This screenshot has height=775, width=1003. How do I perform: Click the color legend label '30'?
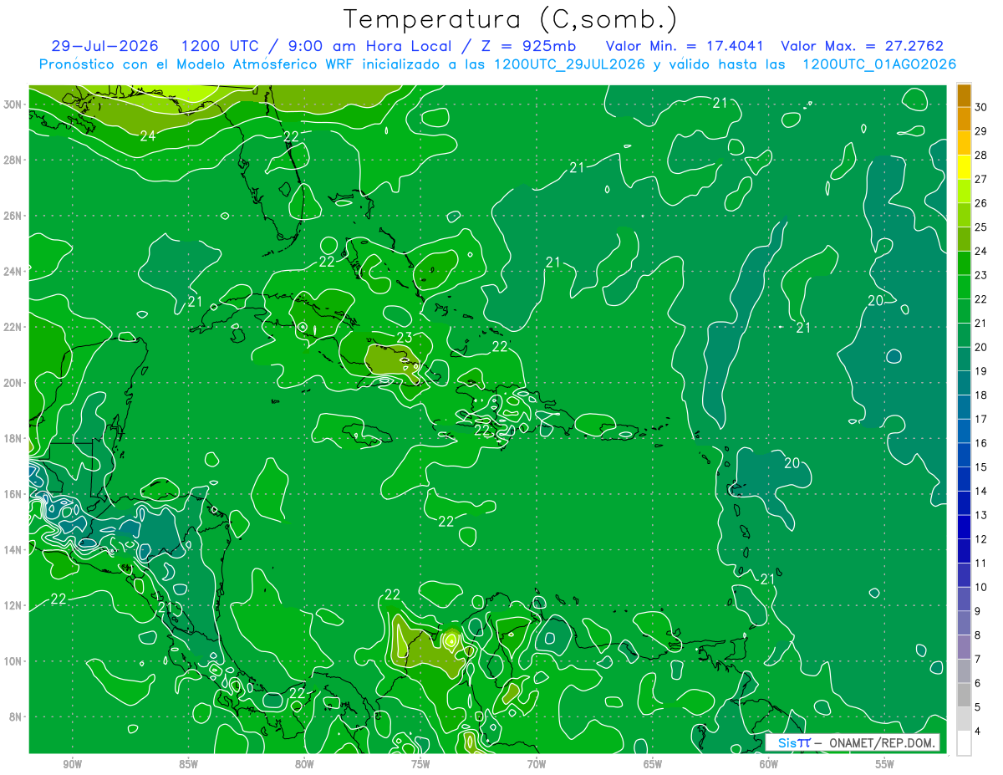tap(981, 107)
